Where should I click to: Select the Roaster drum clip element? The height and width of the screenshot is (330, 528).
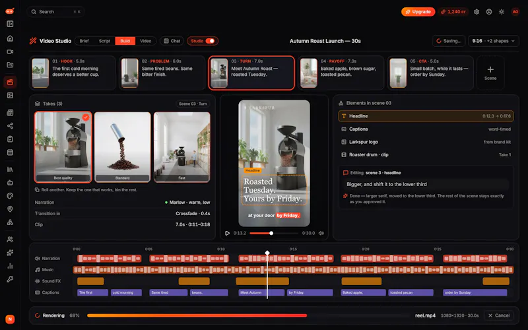point(426,155)
